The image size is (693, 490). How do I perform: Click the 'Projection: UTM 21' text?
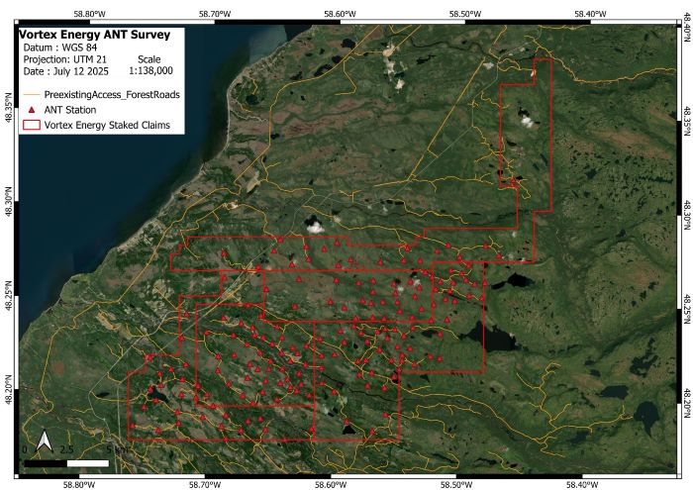click(x=66, y=59)
